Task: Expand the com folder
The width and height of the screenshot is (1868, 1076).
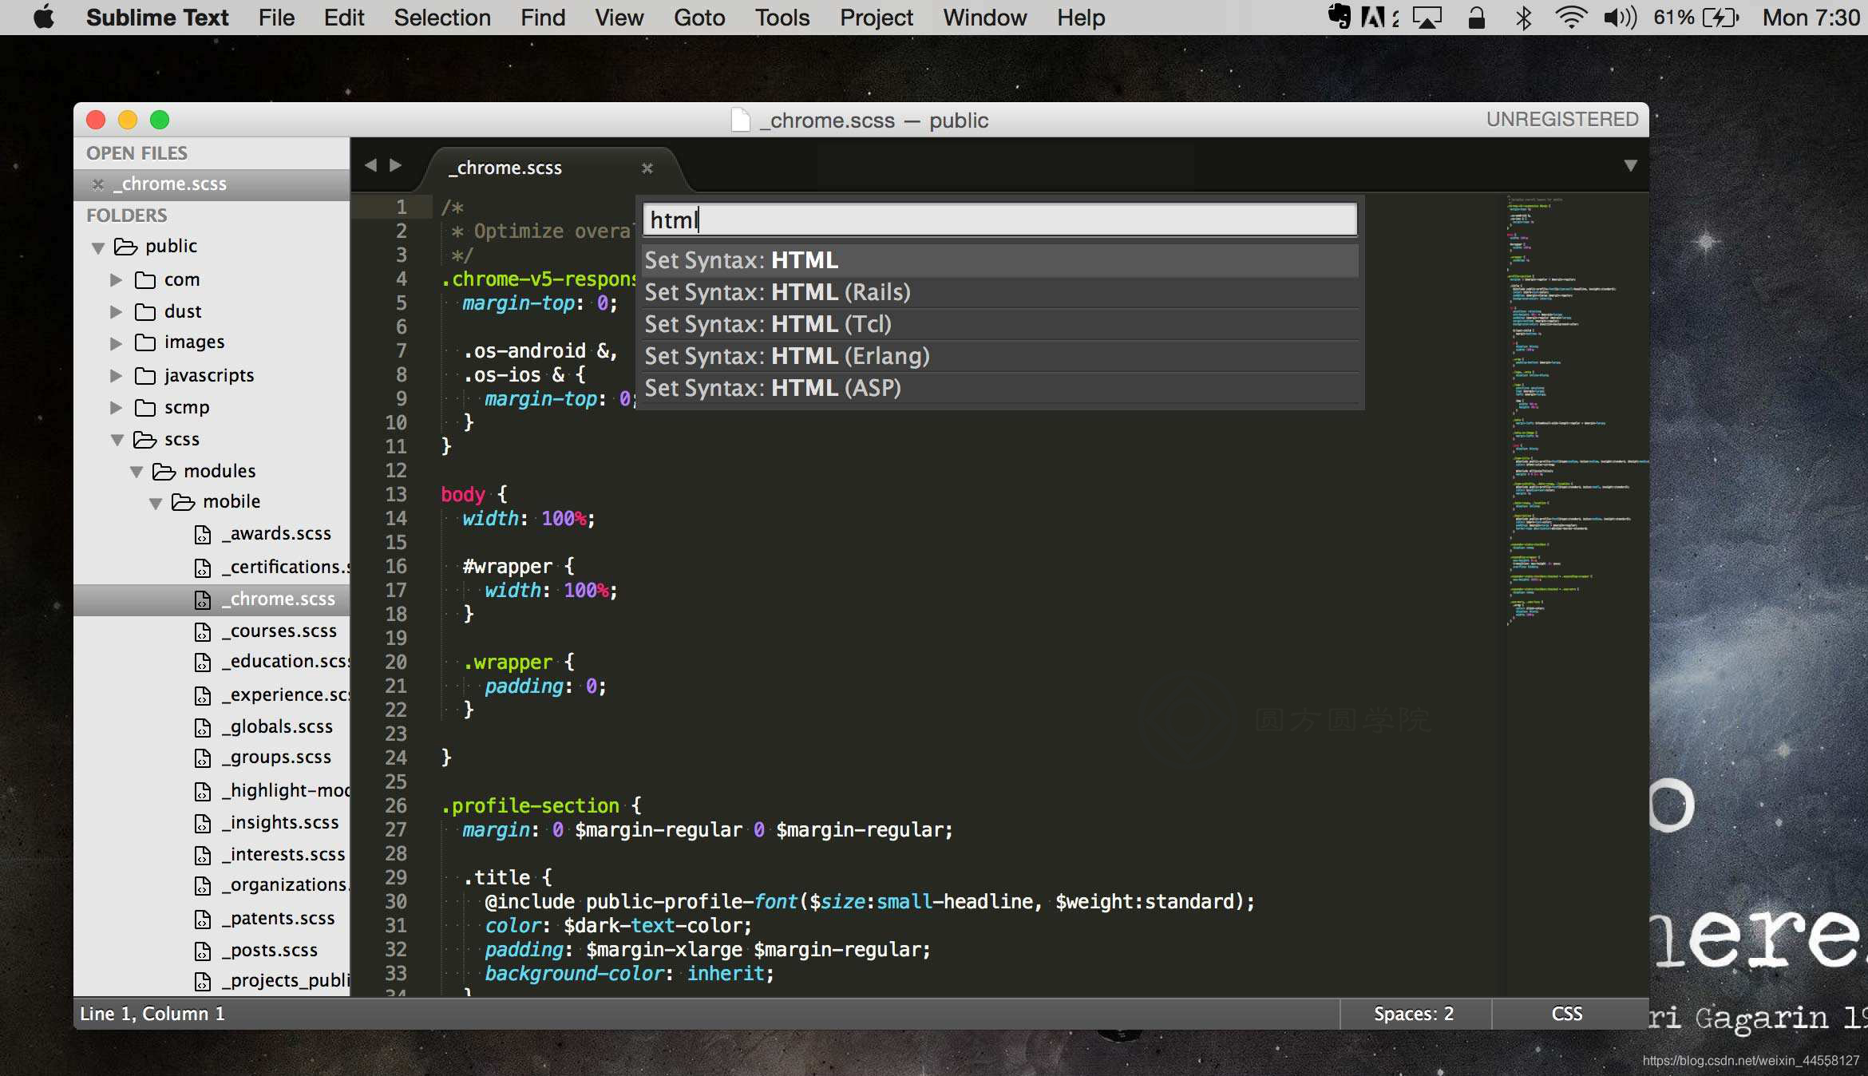Action: click(117, 279)
